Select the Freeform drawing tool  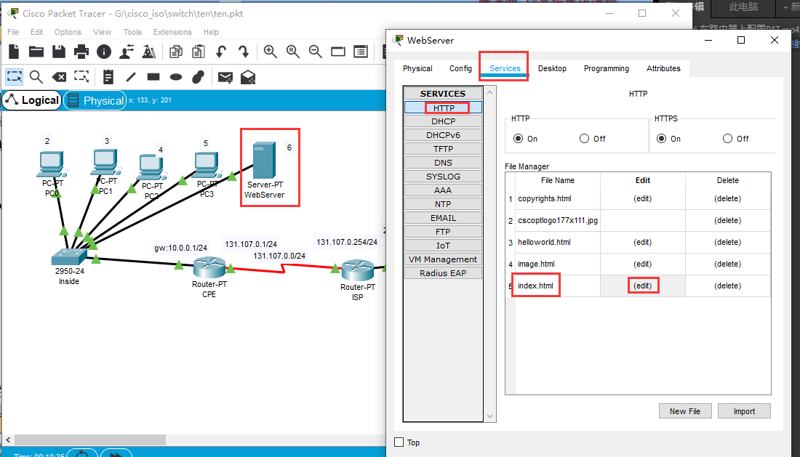[198, 77]
